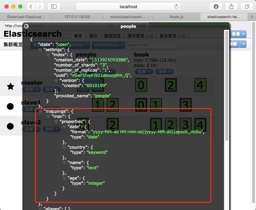Click the master node label
256x210 pixels.
pyautogui.click(x=32, y=83)
